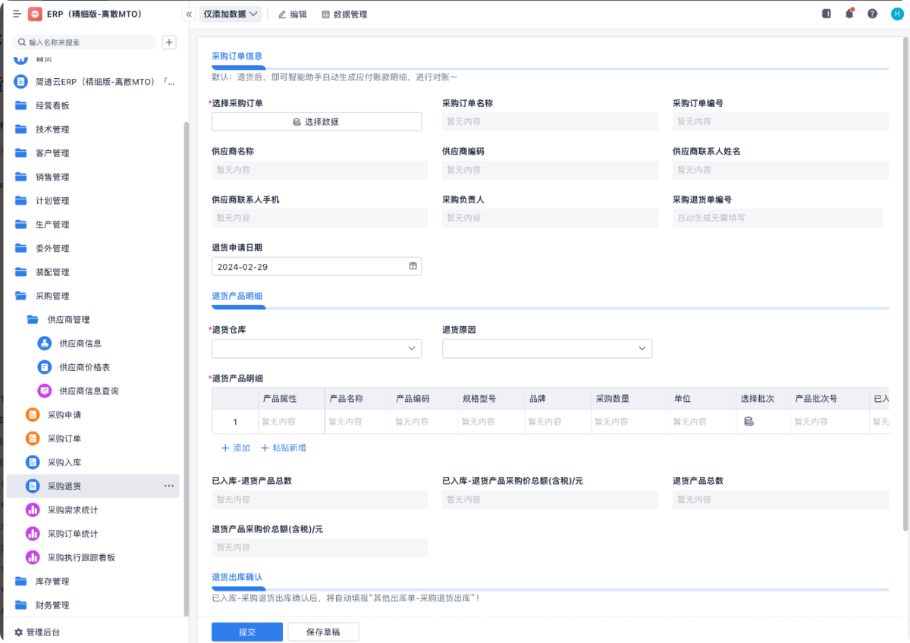Open 简道云ERP document item
Viewport: 910px width, 643px height.
tap(96, 82)
